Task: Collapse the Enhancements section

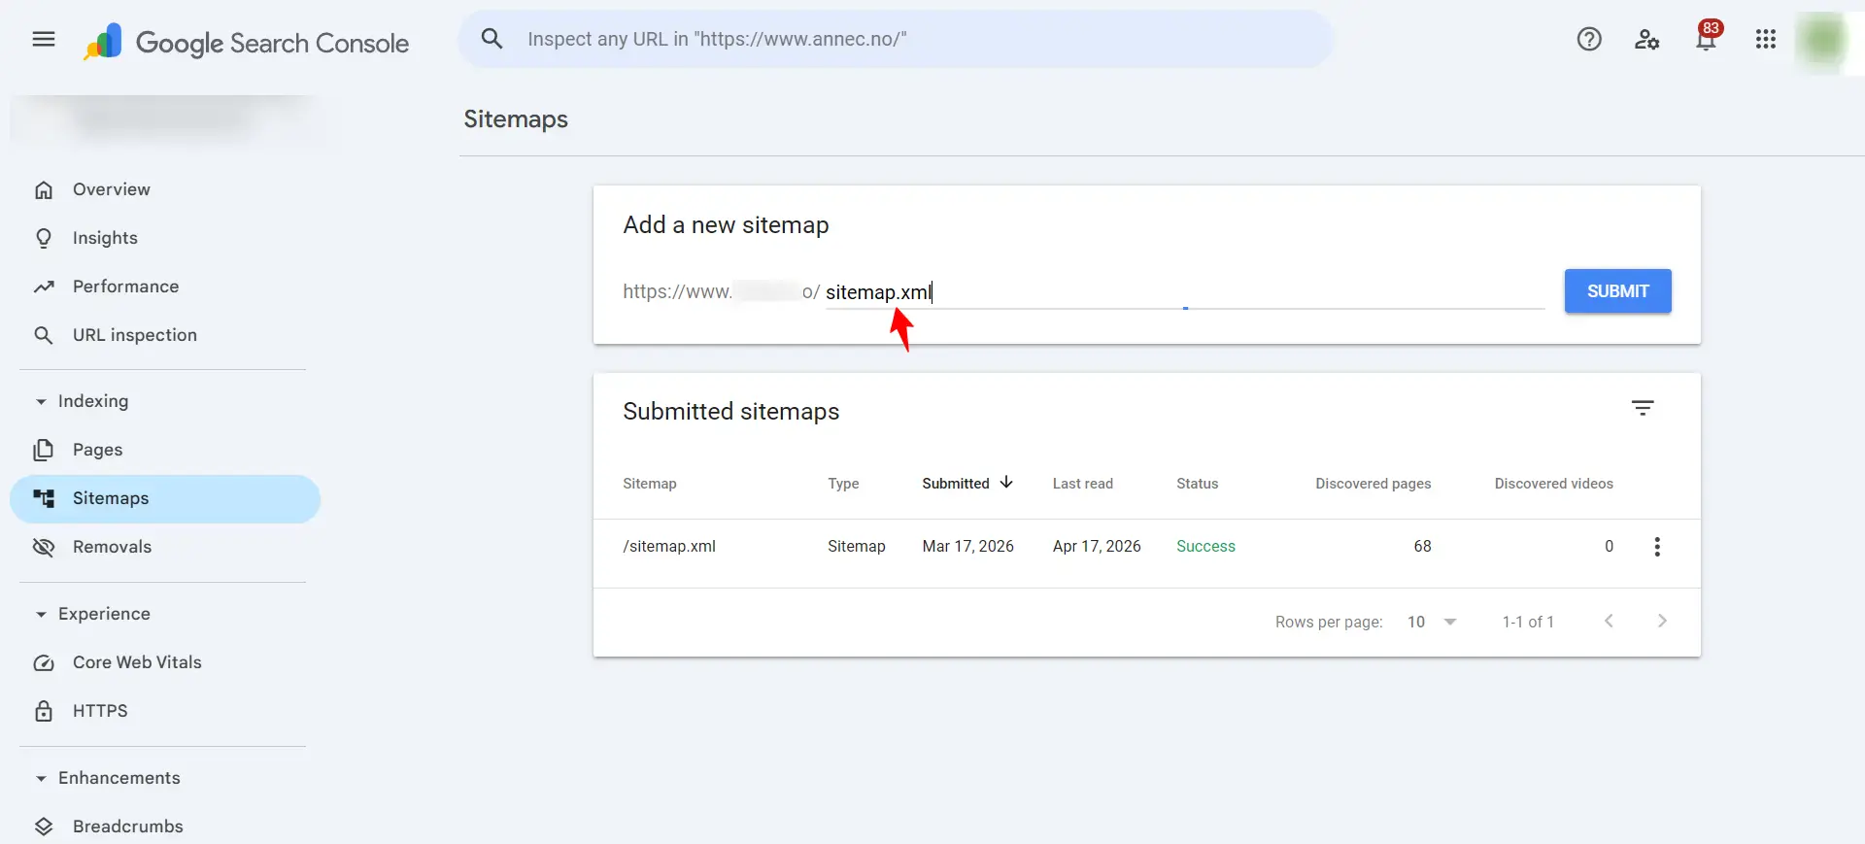Action: (41, 778)
